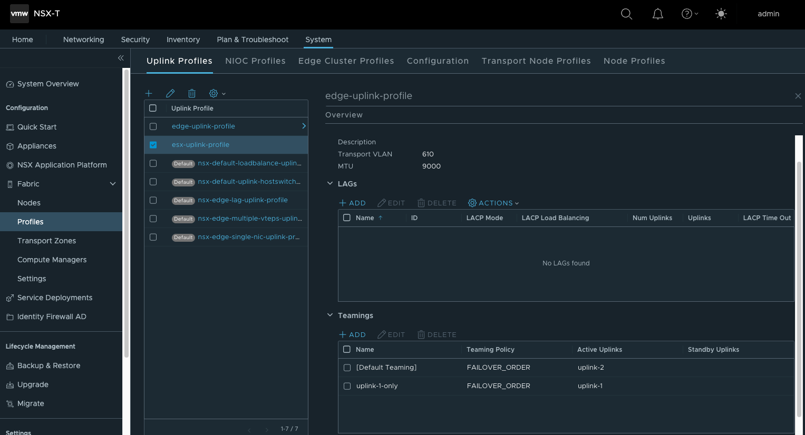
Task: Open the Node Profiles tab
Action: (x=634, y=61)
